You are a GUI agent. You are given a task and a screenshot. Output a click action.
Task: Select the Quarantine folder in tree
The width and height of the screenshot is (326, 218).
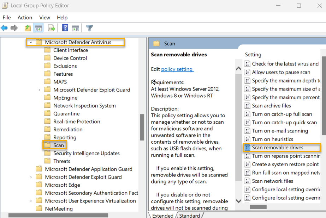click(66, 114)
